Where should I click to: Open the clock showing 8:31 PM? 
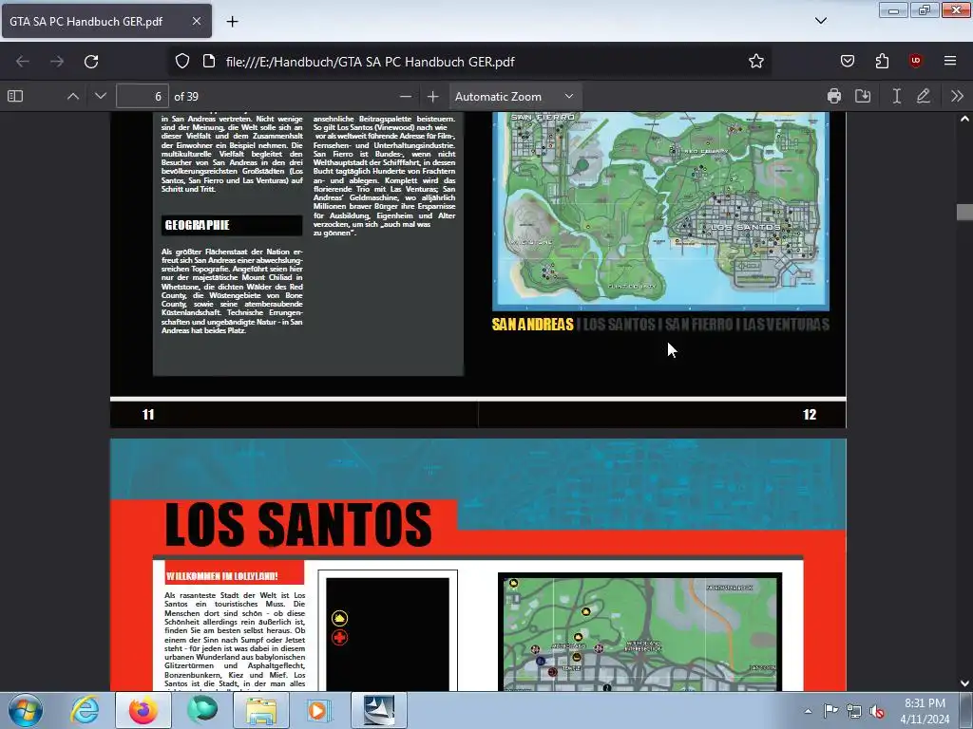925,711
